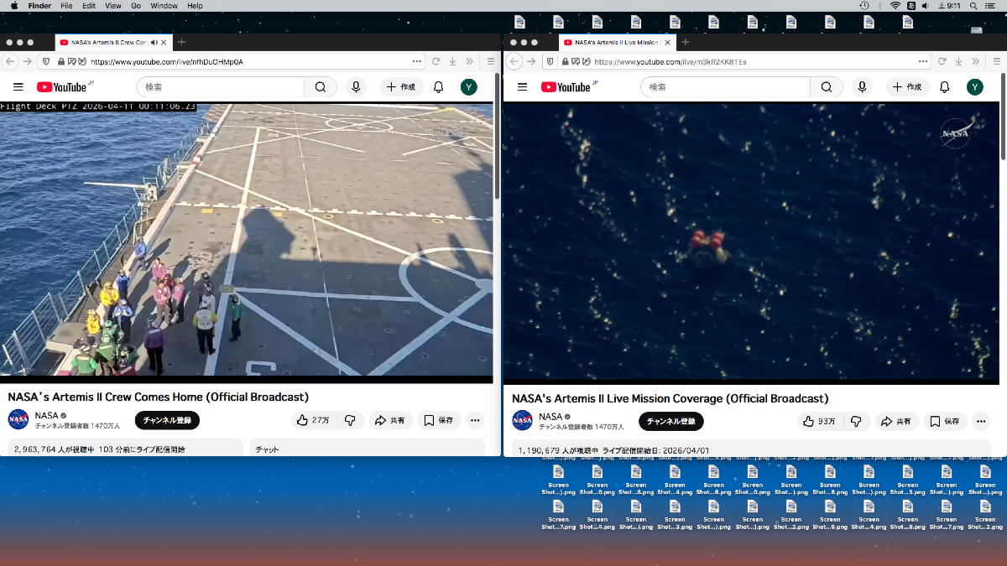Open the View menu

pos(112,6)
